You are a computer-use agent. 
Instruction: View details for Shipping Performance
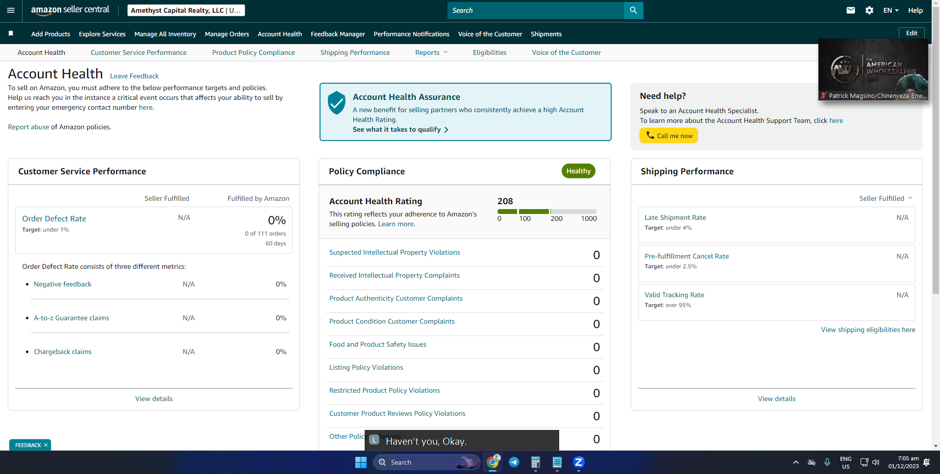pyautogui.click(x=777, y=399)
